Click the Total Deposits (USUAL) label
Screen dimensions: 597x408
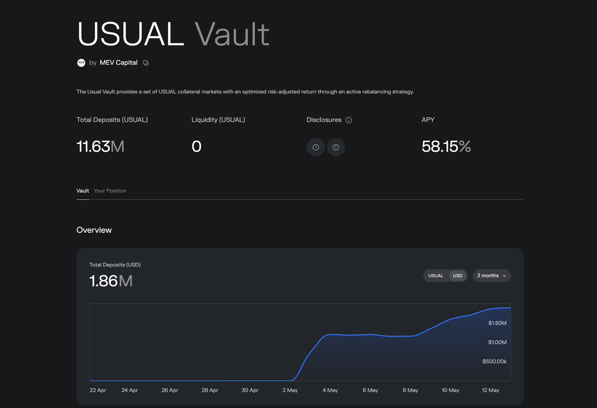pos(112,120)
